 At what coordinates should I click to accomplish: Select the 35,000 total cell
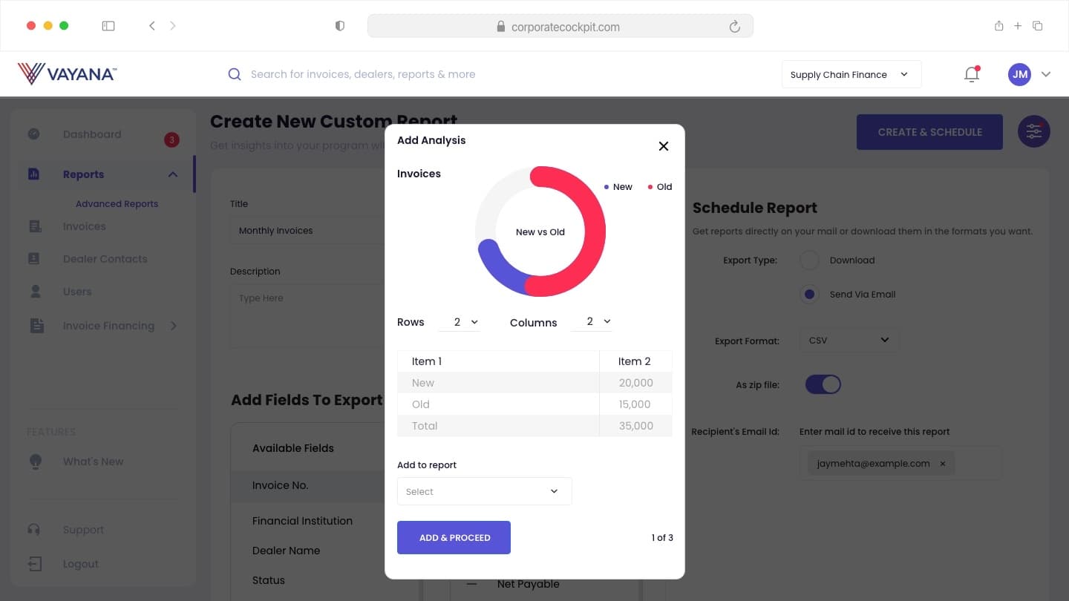coord(635,426)
